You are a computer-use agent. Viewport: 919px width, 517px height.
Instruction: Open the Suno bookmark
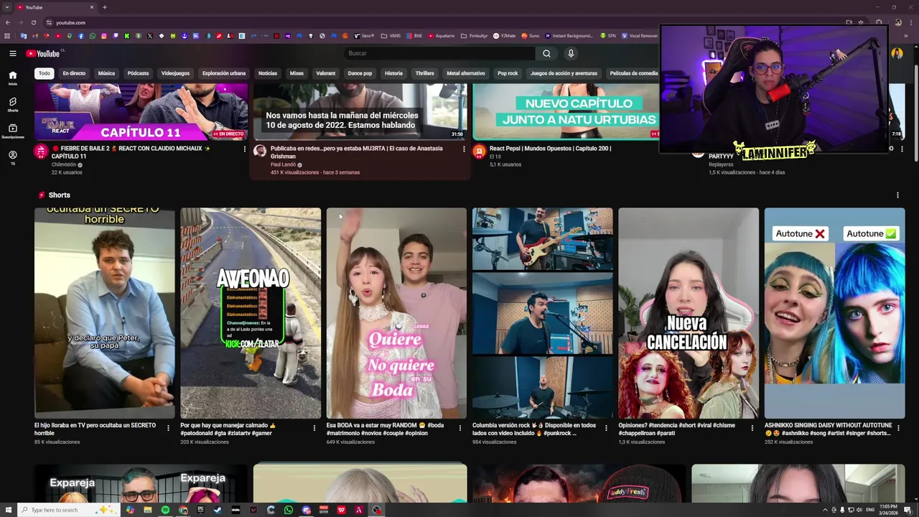(530, 36)
